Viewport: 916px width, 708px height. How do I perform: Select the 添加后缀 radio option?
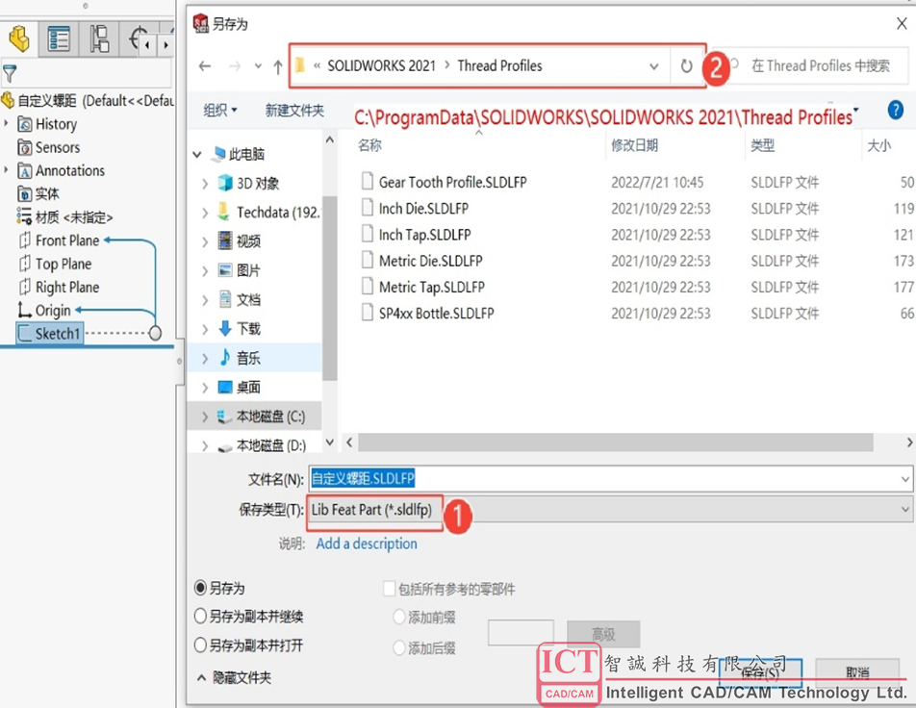coord(399,647)
